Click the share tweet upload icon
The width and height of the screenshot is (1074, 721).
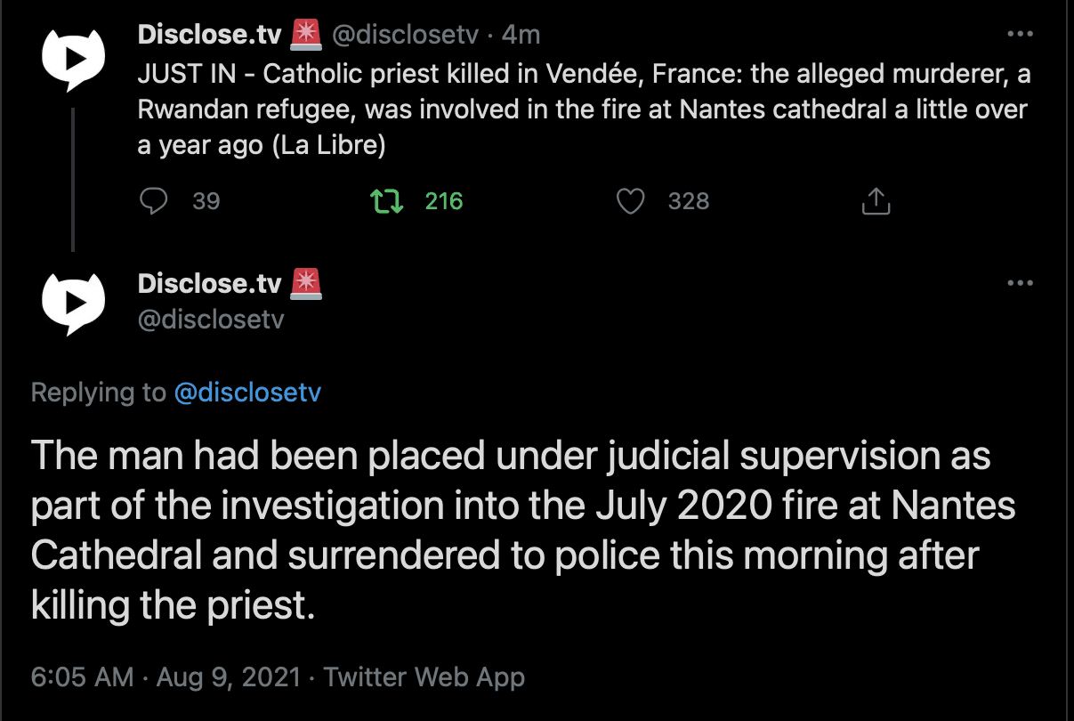click(876, 201)
